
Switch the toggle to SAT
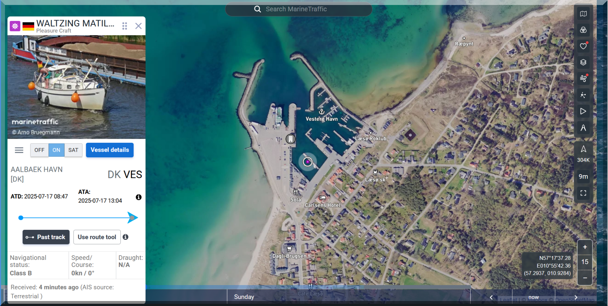point(73,150)
